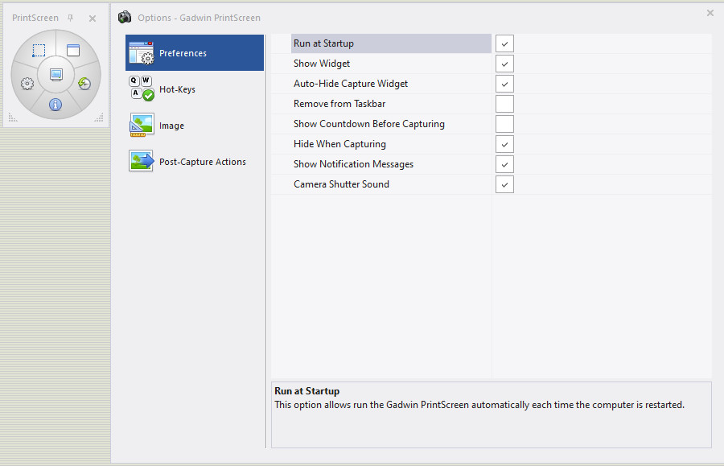
Task: Close the PrintScreen widget panel
Action: coord(93,19)
